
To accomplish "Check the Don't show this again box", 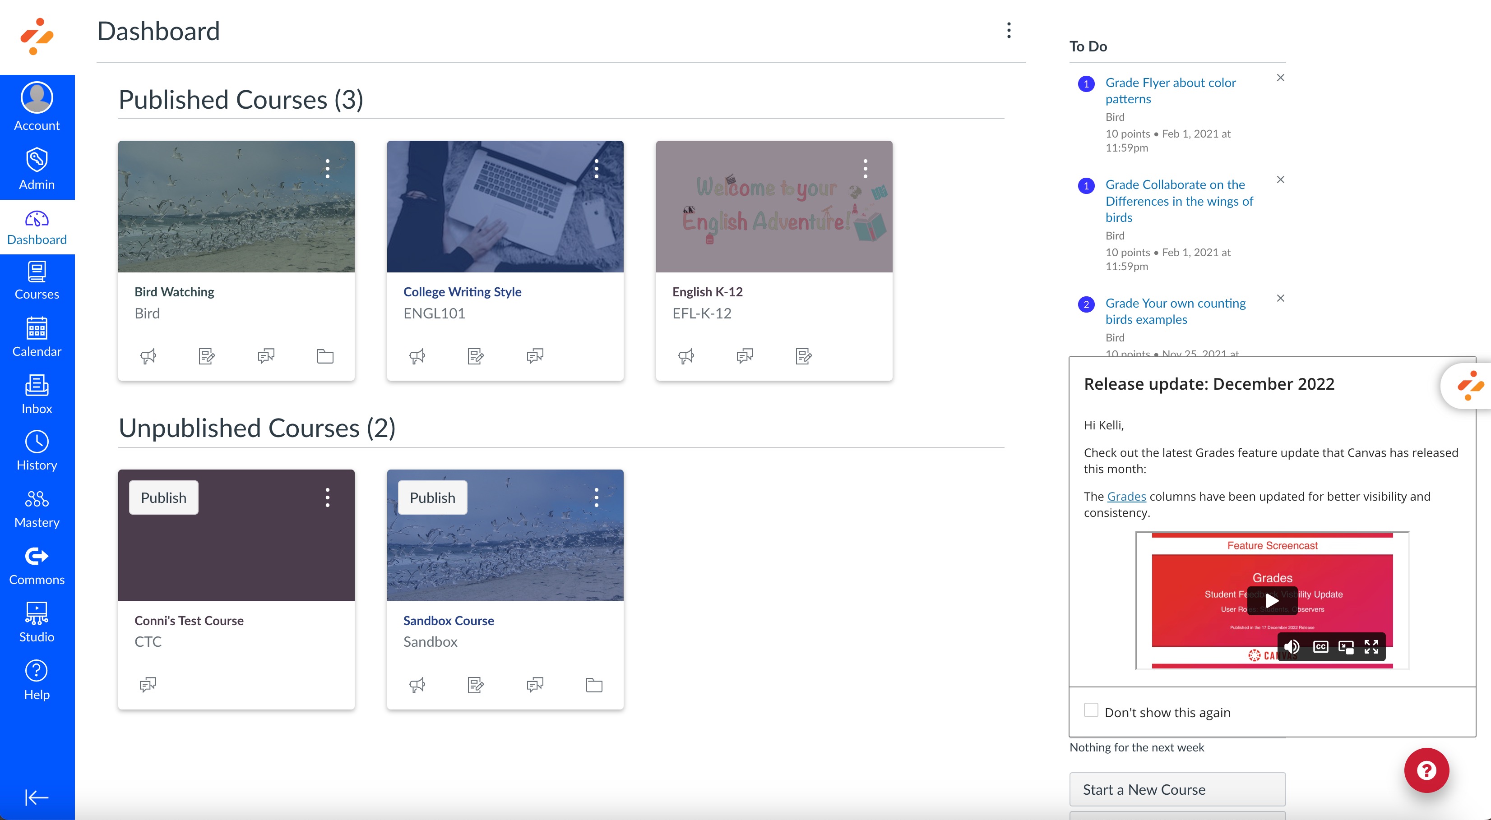I will pyautogui.click(x=1091, y=710).
